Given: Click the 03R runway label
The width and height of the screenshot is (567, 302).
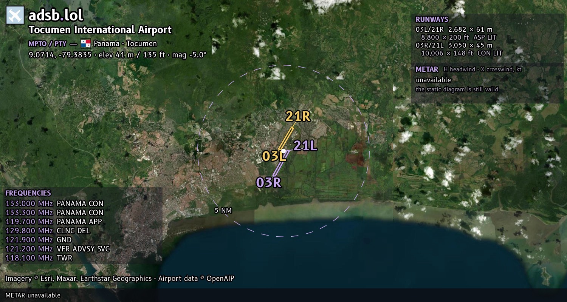Looking at the screenshot, I should [x=269, y=182].
